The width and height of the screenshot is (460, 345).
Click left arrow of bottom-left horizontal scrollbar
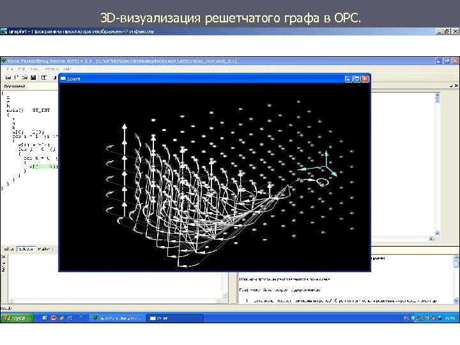click(11, 301)
